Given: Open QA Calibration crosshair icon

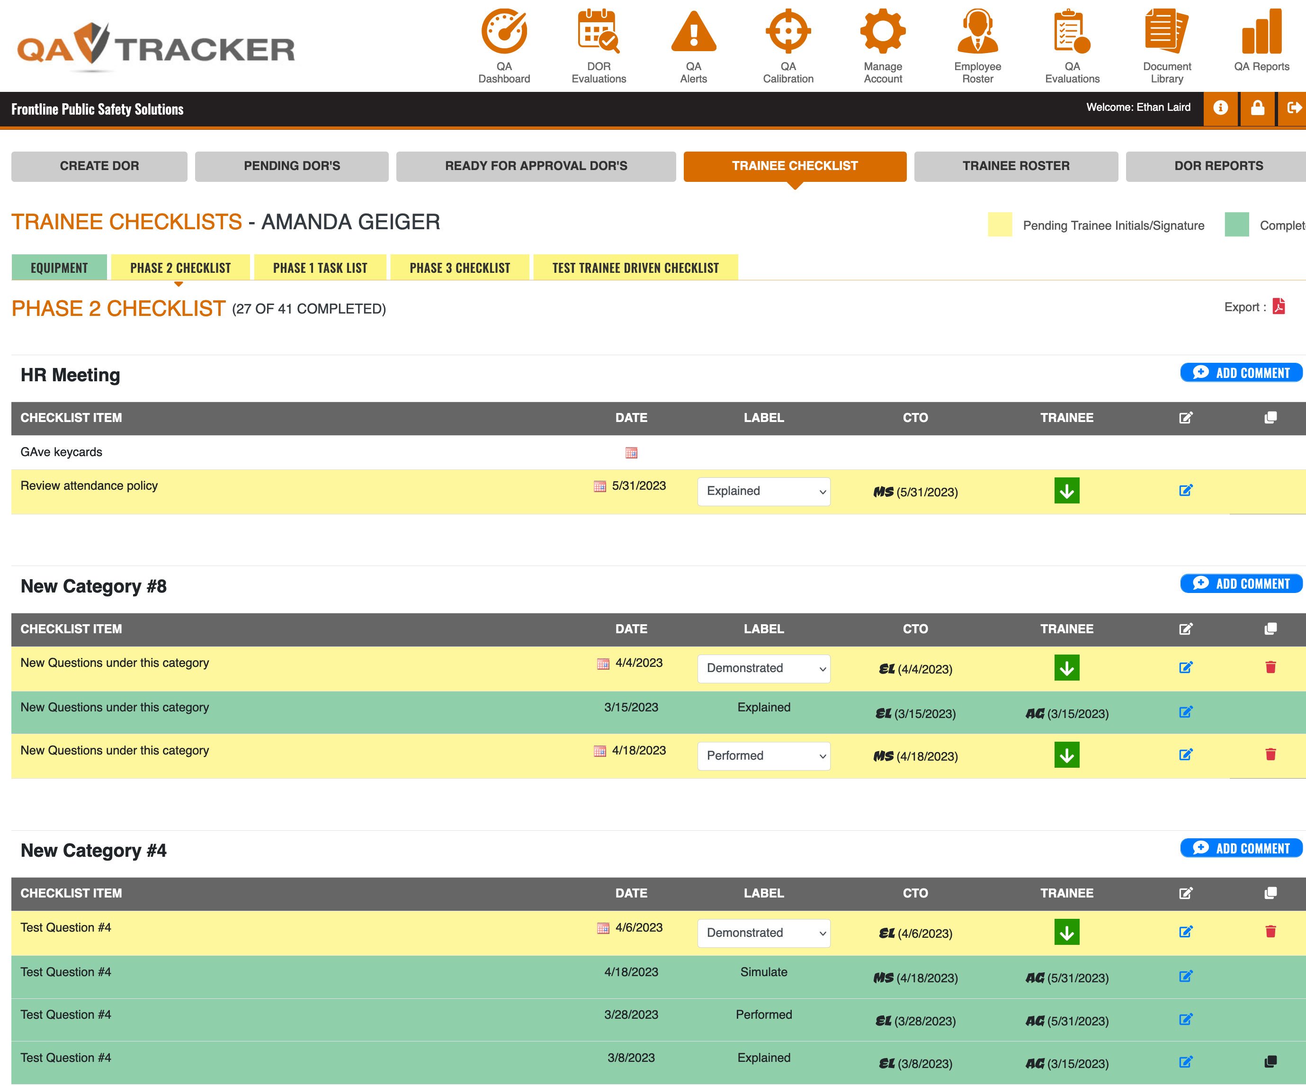Looking at the screenshot, I should pos(788,31).
